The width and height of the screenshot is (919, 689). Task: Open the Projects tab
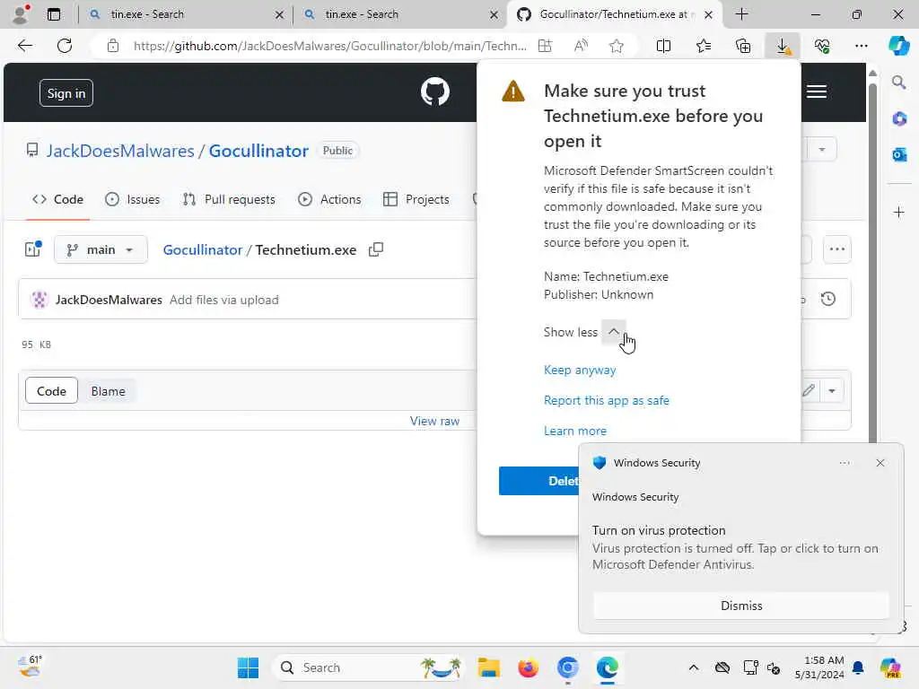(x=416, y=199)
